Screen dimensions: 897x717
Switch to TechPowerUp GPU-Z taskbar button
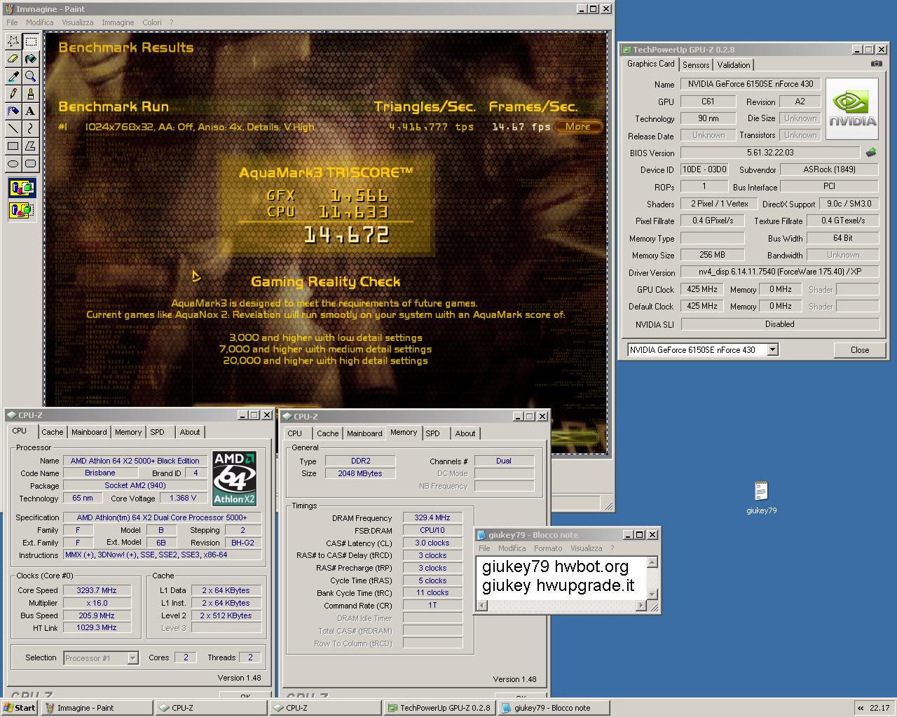439,708
